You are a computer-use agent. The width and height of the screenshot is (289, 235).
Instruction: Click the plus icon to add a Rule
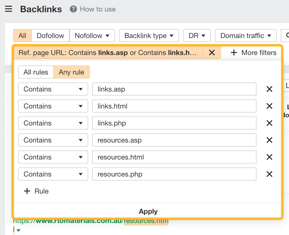point(27,191)
